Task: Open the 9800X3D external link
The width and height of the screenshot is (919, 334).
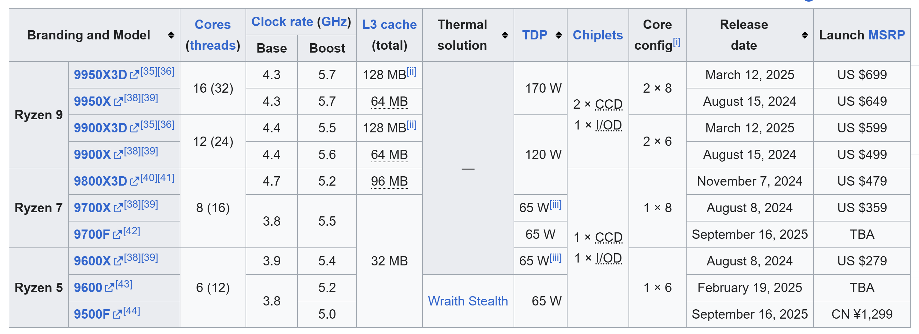Action: click(x=100, y=181)
